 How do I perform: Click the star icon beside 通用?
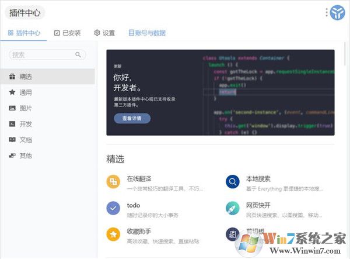click(x=12, y=92)
